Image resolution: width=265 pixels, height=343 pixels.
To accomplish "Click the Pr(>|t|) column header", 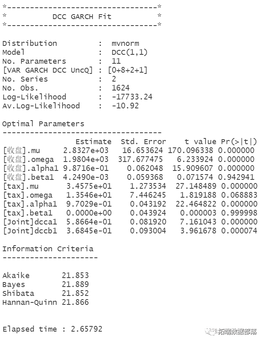I will pos(239,142).
